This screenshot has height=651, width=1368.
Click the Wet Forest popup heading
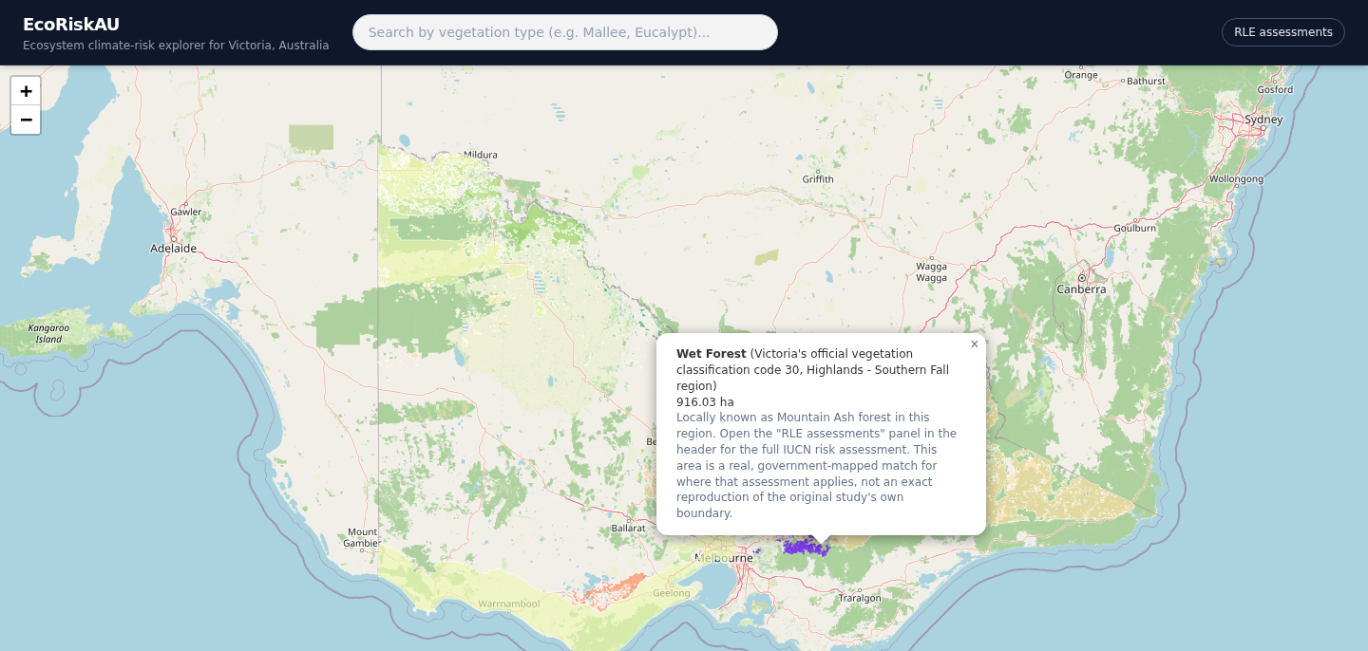coord(712,354)
